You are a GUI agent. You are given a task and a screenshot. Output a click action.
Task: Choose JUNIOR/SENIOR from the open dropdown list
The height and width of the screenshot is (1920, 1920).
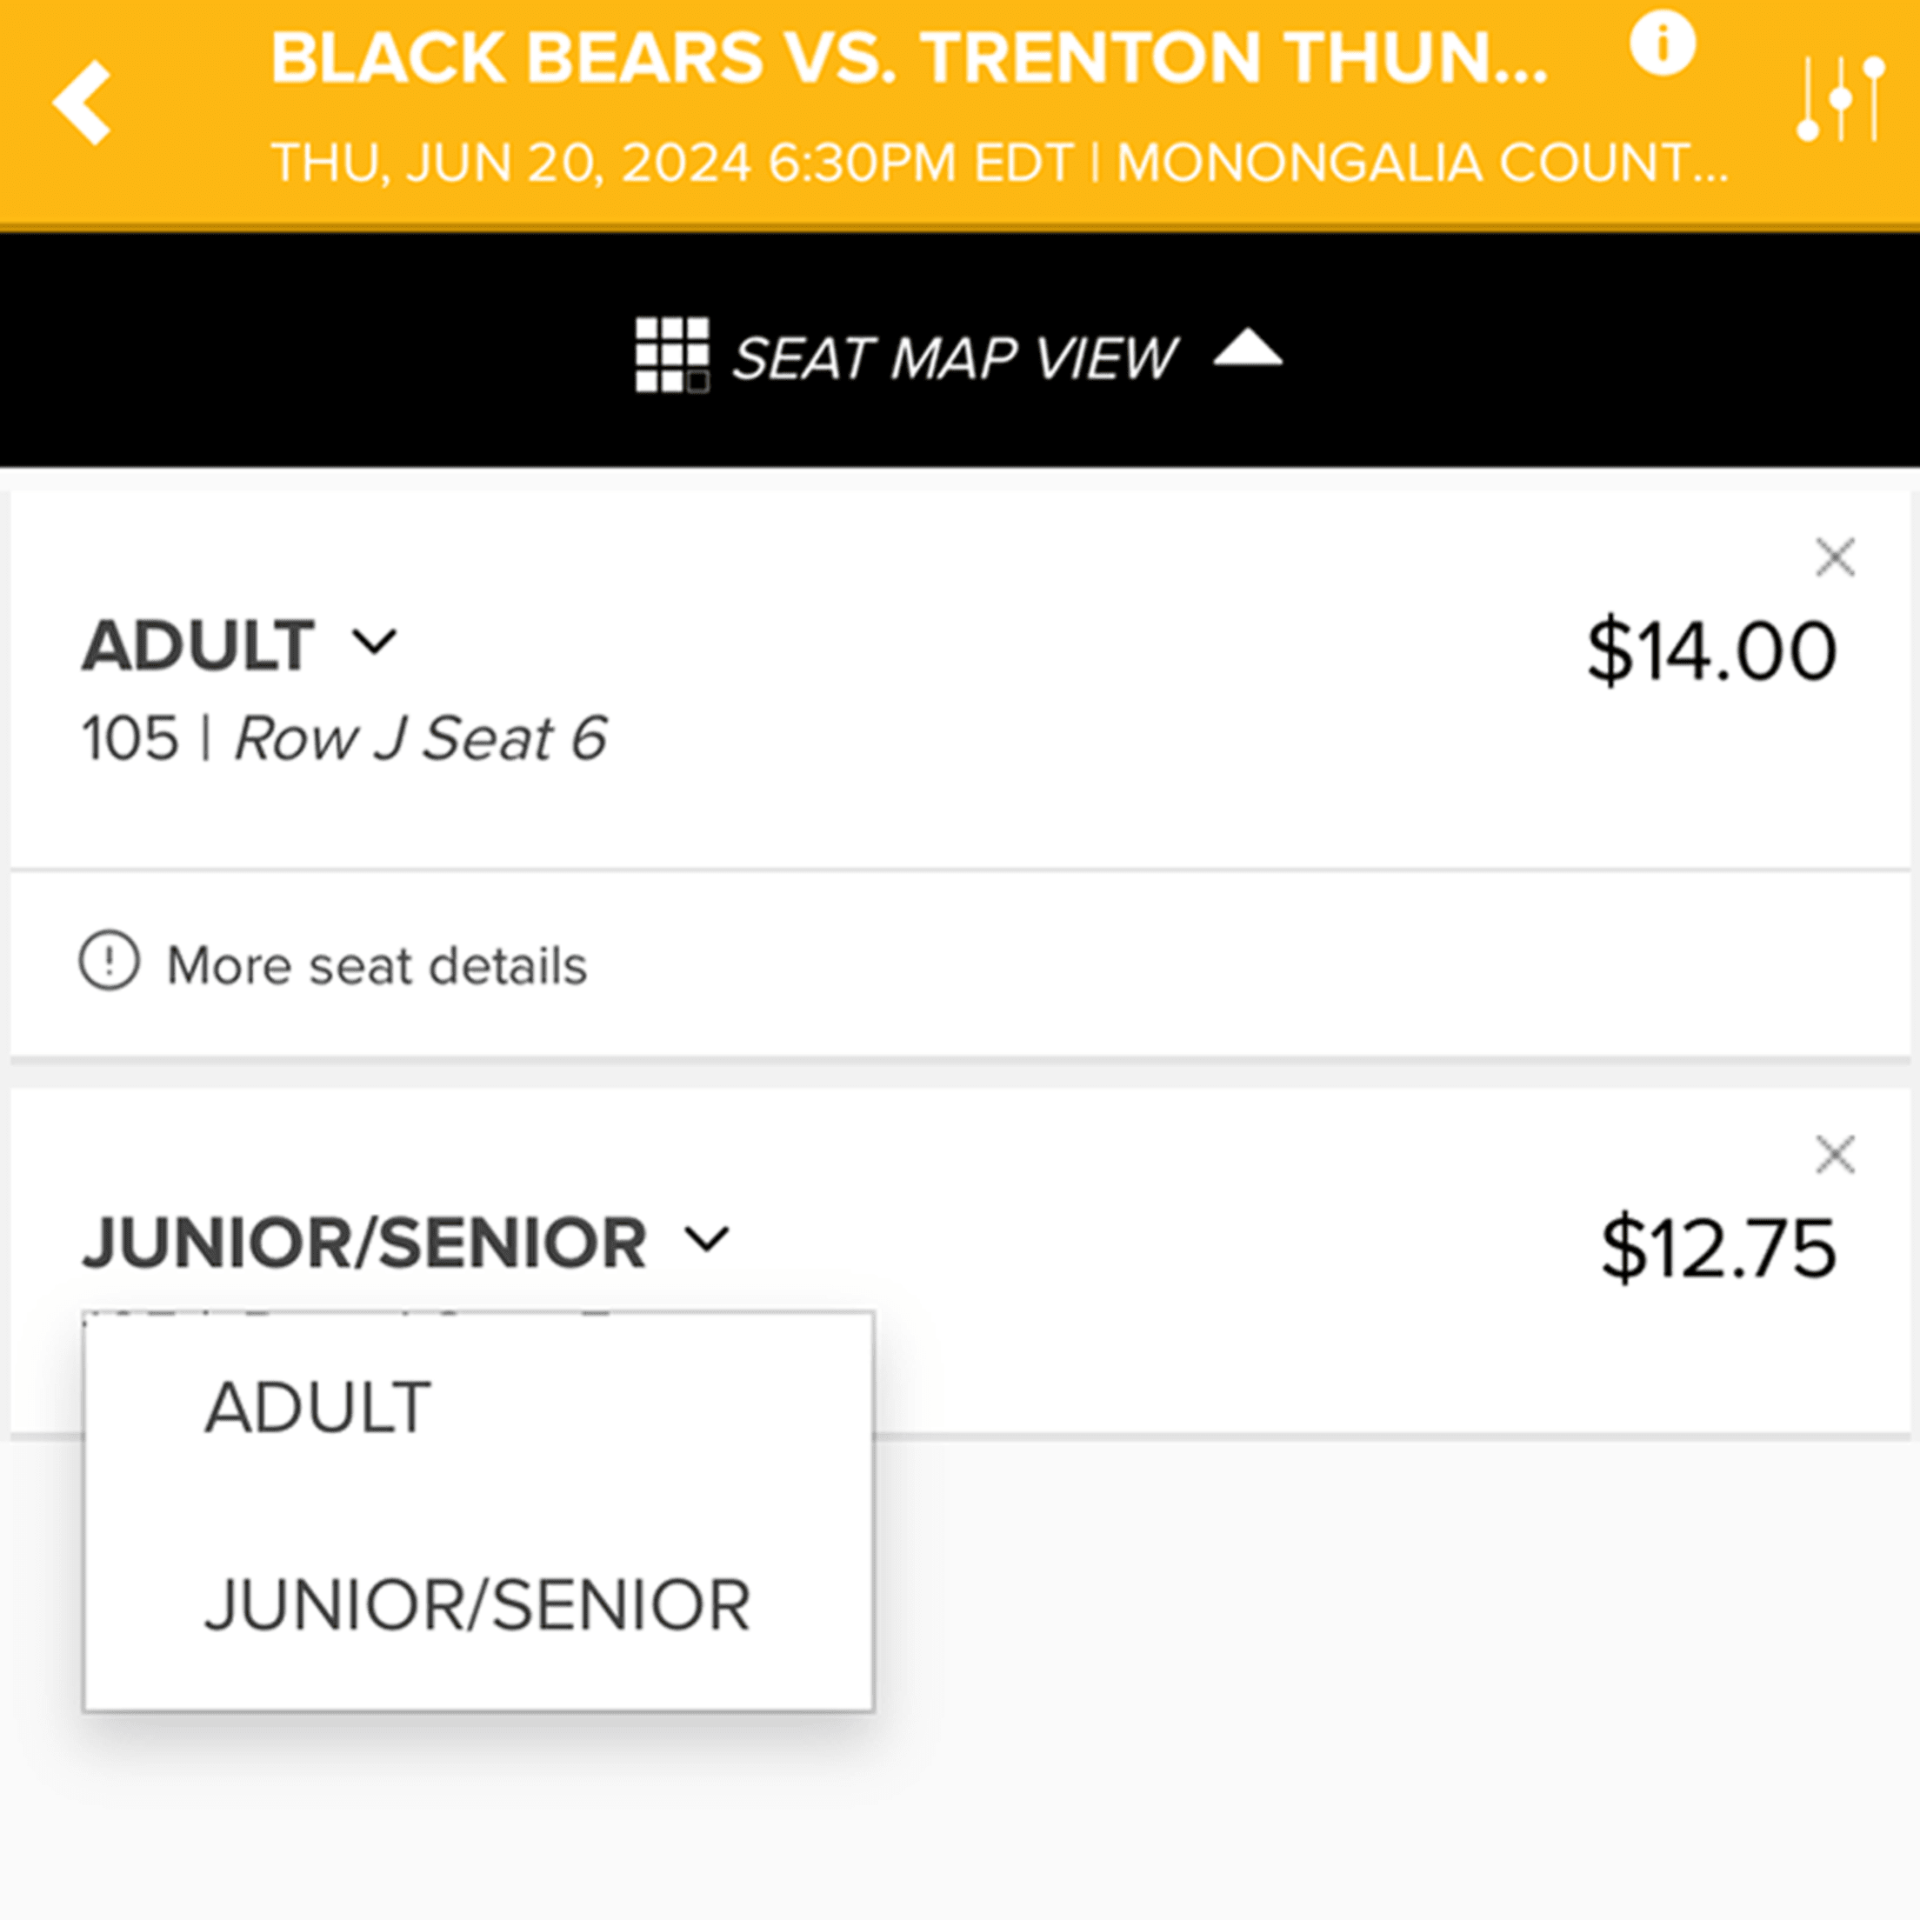click(477, 1606)
